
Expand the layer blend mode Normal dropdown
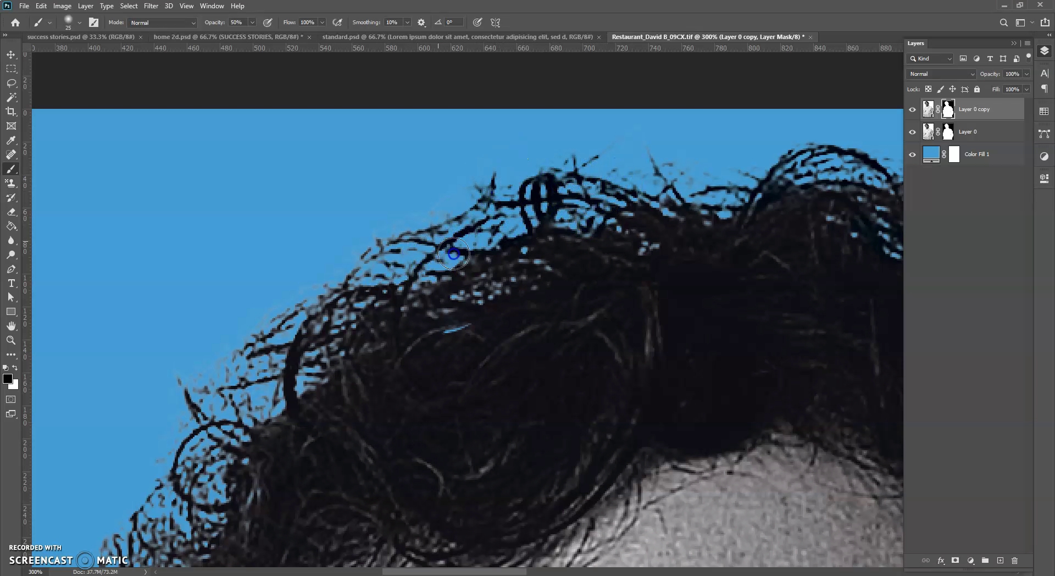click(x=941, y=74)
